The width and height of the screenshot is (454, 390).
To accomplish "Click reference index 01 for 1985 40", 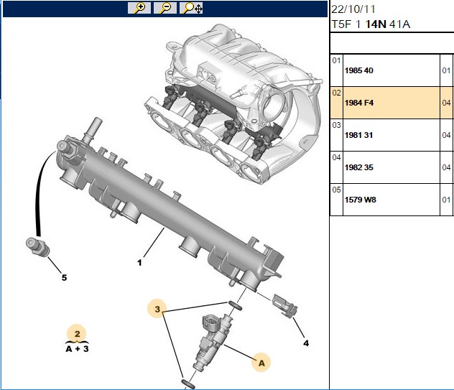I will 336,60.
